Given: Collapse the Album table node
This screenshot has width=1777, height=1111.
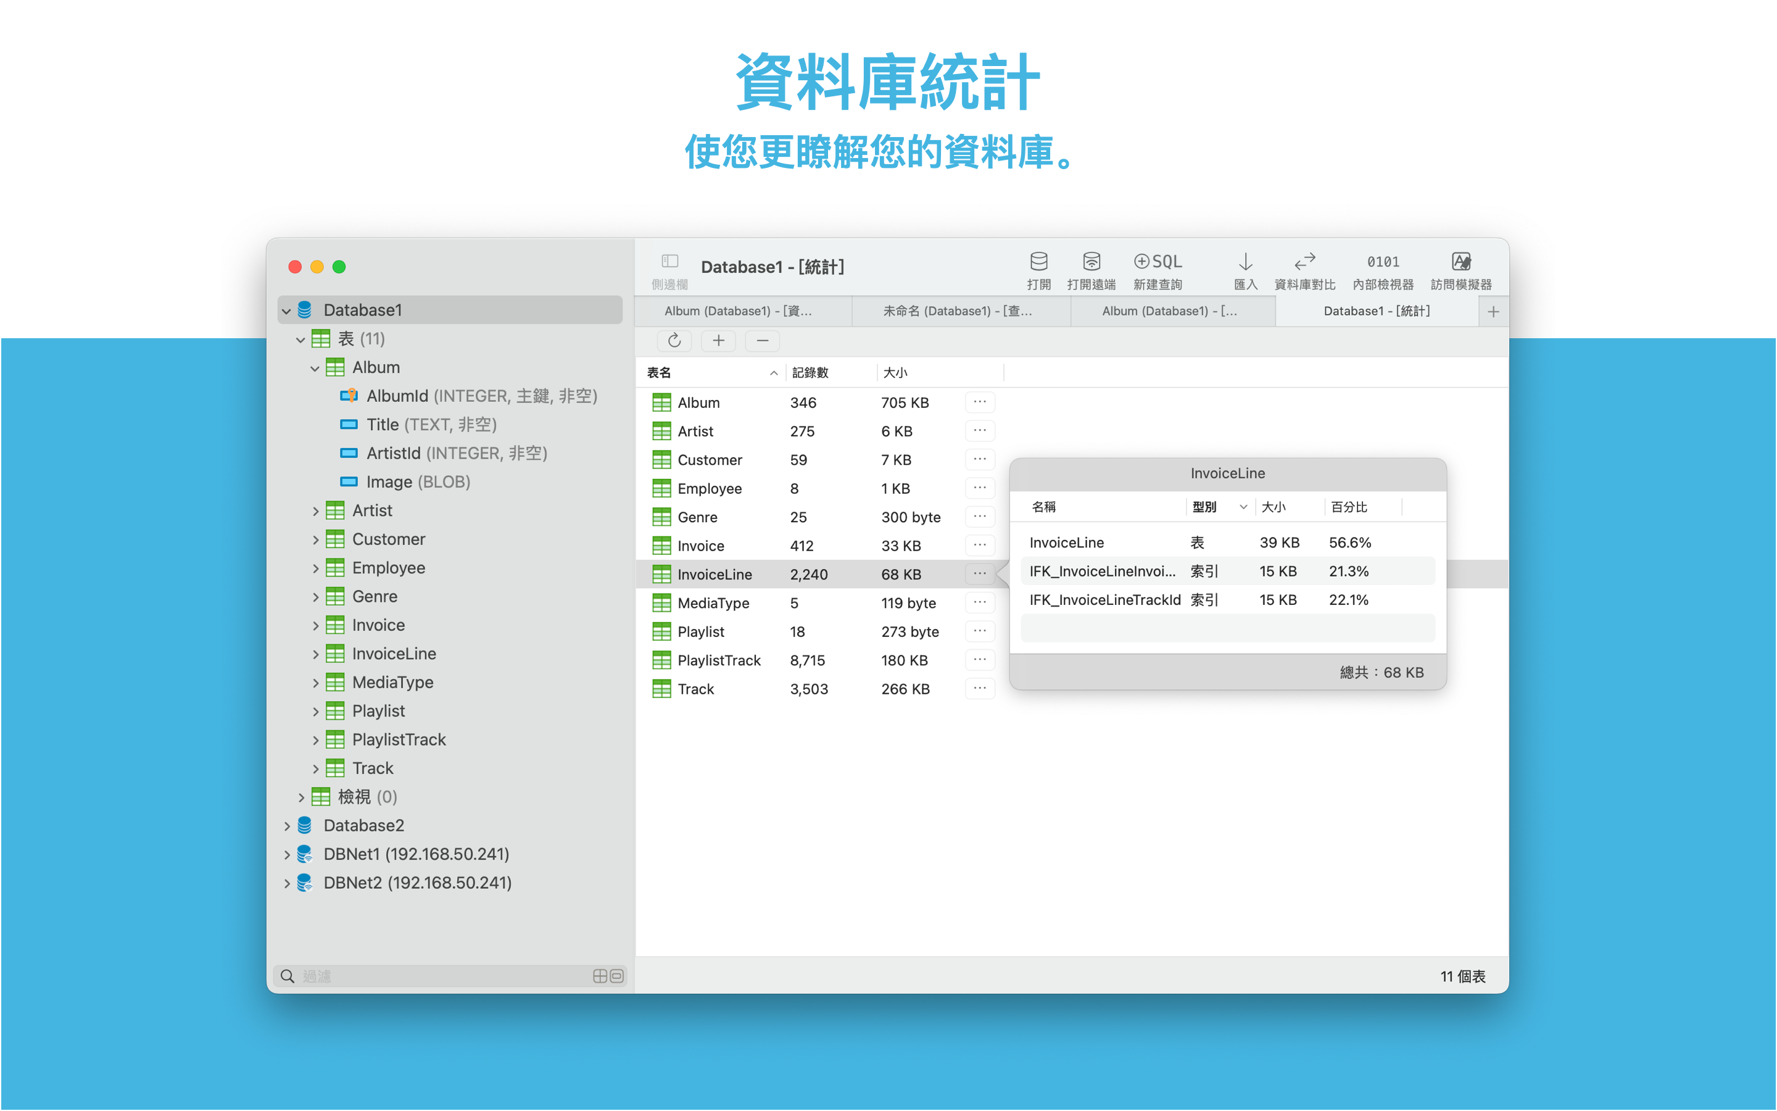Looking at the screenshot, I should 315,368.
